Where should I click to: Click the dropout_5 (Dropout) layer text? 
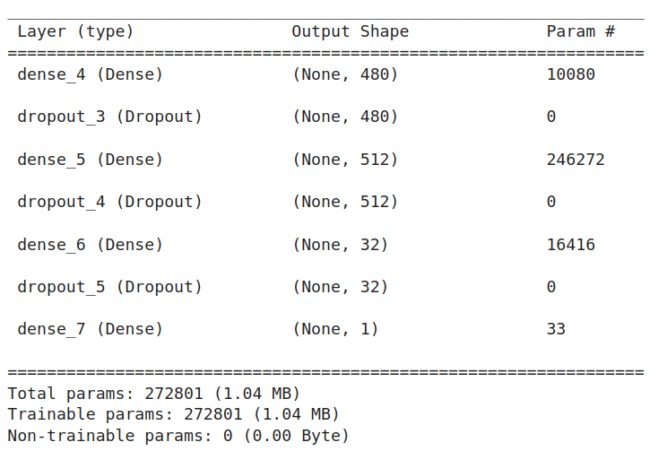click(109, 287)
